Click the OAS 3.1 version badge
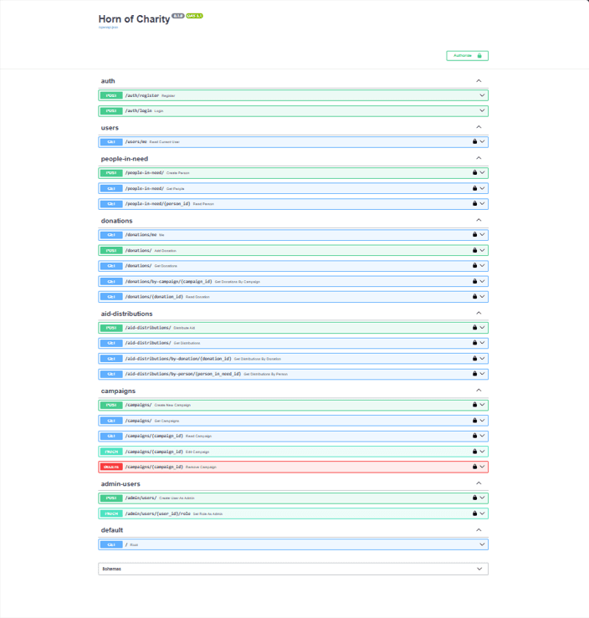 pyautogui.click(x=194, y=16)
